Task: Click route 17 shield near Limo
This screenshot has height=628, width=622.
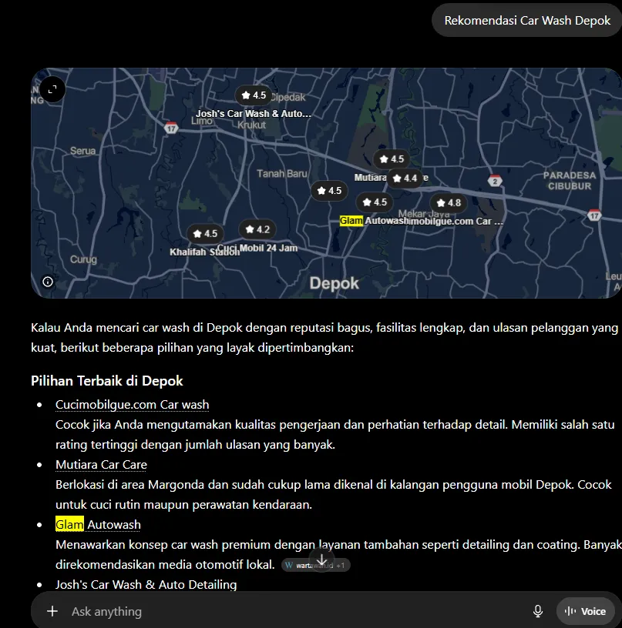Action: pyautogui.click(x=171, y=129)
